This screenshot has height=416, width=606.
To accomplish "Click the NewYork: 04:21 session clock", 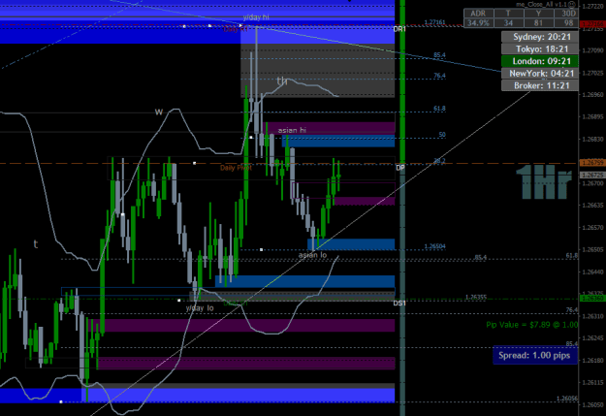I will [x=540, y=74].
